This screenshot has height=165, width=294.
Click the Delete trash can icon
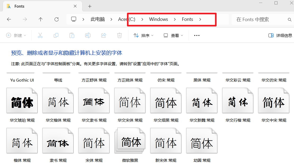[x=120, y=35]
